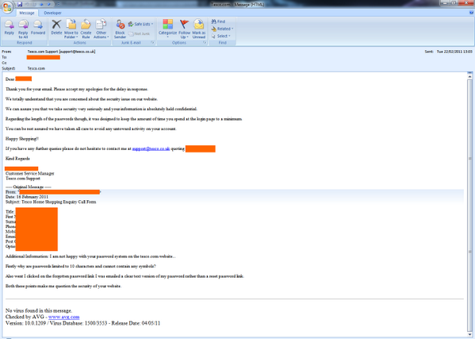Screen dimensions: 475x339
Task: Open the Categorize color menu
Action: tap(167, 29)
